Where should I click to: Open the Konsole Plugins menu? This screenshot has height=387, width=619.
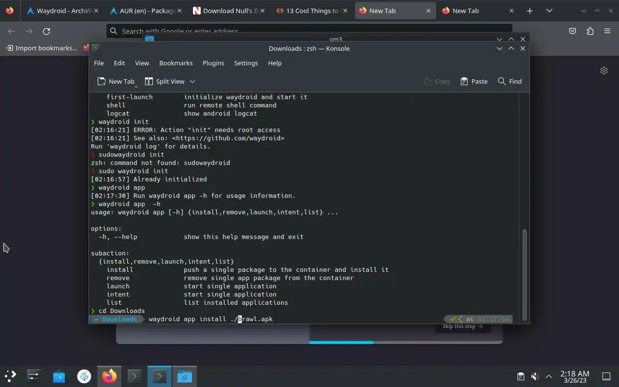coord(213,63)
